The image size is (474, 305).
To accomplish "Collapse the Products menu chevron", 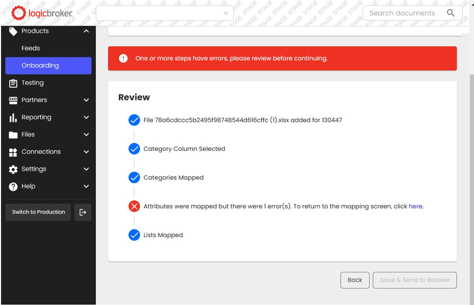I will (x=86, y=31).
